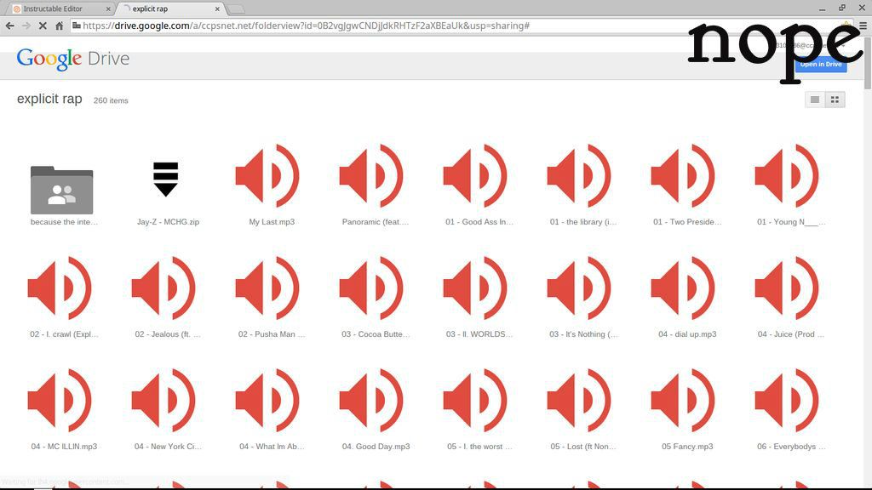Open the shared folder 'because the inte...'
The width and height of the screenshot is (872, 490).
click(61, 190)
